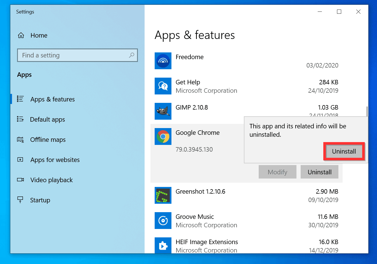The height and width of the screenshot is (264, 377).
Task: Click the disabled Modify button
Action: pyautogui.click(x=277, y=172)
